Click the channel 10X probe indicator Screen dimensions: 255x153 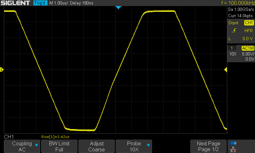(x=233, y=54)
